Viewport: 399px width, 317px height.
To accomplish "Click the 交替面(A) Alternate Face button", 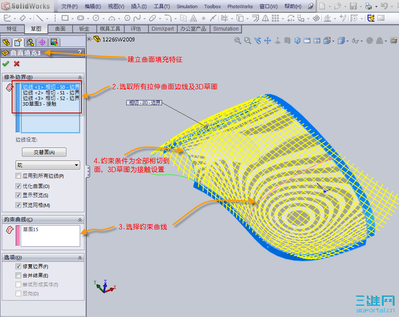I will pyautogui.click(x=44, y=152).
